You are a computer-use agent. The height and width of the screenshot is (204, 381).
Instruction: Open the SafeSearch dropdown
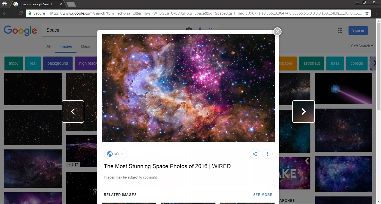point(361,46)
